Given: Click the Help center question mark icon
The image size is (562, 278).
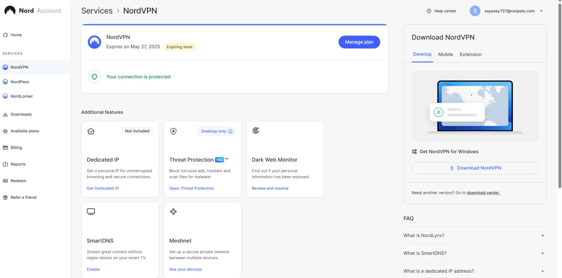Looking at the screenshot, I should tap(429, 11).
